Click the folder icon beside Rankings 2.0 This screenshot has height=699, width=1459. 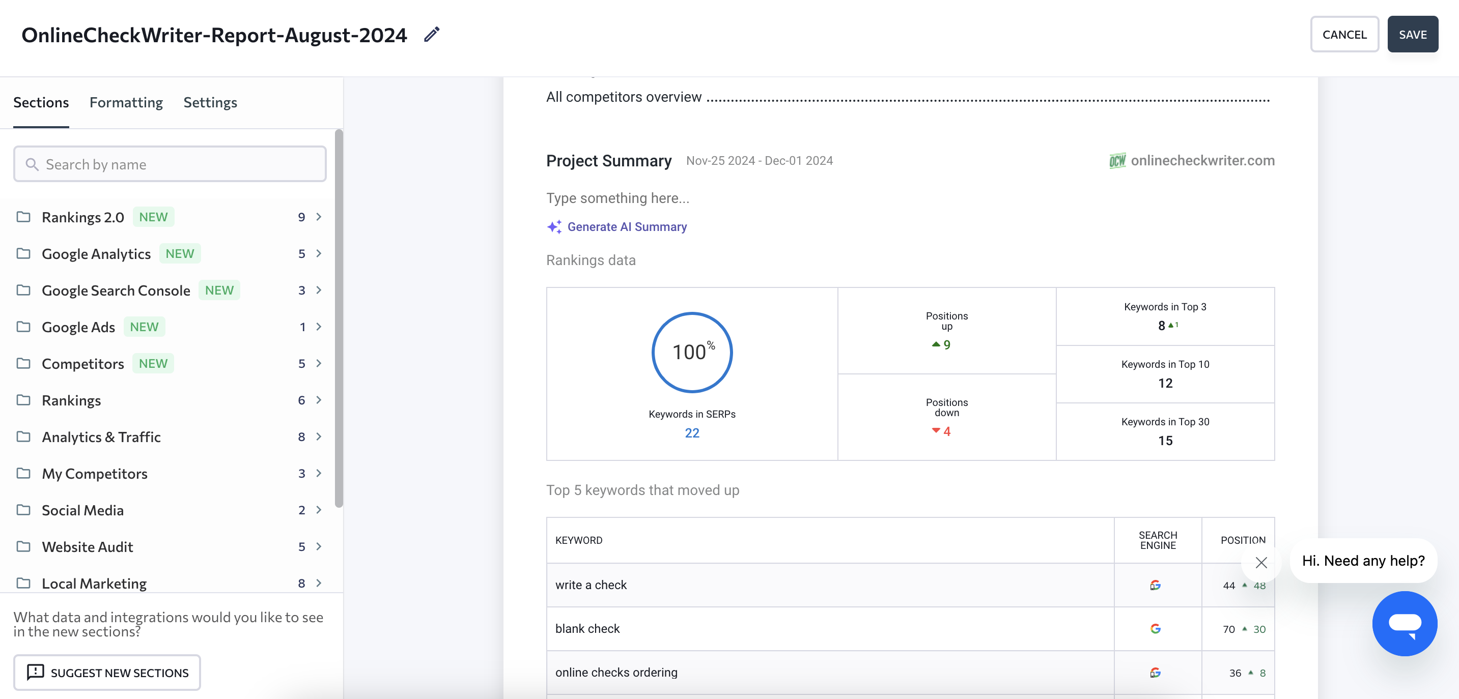coord(23,217)
